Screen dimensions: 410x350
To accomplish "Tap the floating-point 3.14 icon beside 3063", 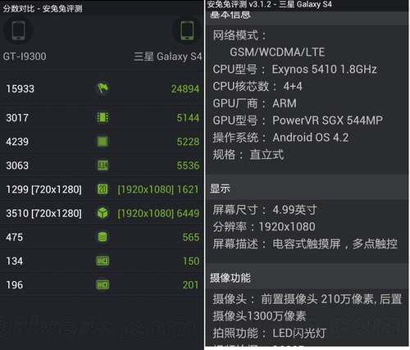I will 102,166.
